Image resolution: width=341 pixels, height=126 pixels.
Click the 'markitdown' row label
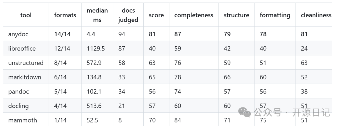coord(25,77)
